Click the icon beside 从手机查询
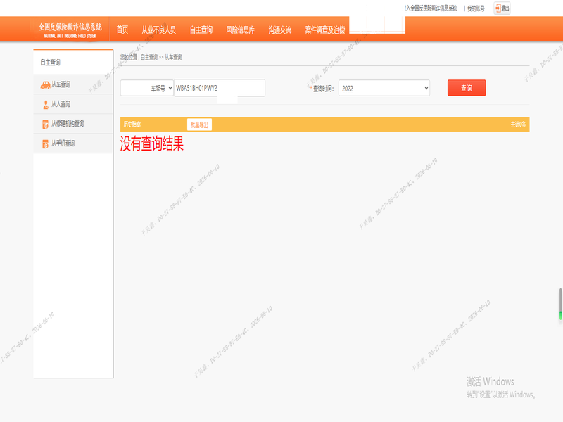The image size is (563, 422). click(x=45, y=144)
